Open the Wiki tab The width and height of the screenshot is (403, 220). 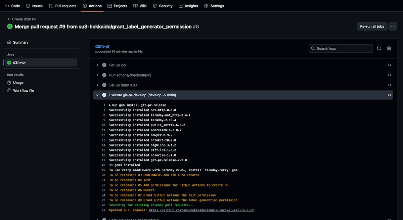tap(140, 6)
